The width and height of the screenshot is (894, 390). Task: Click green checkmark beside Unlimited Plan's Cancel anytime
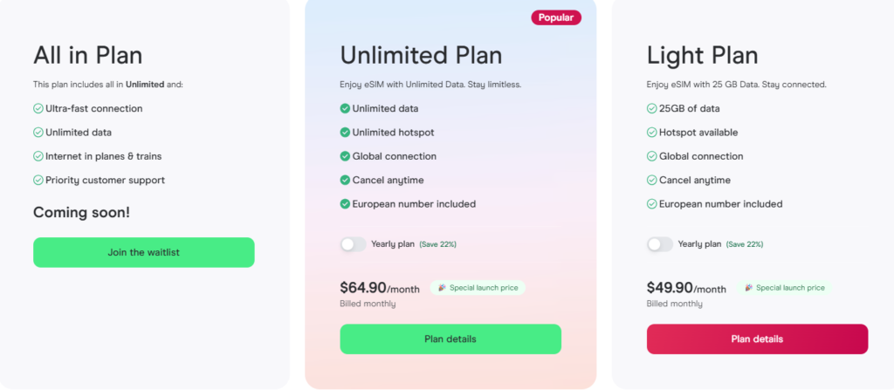click(345, 181)
